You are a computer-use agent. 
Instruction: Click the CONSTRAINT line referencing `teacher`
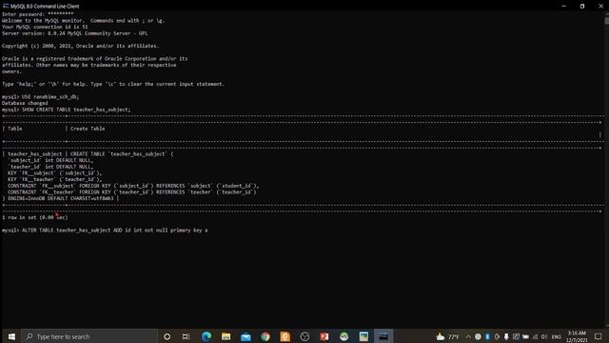click(x=132, y=192)
